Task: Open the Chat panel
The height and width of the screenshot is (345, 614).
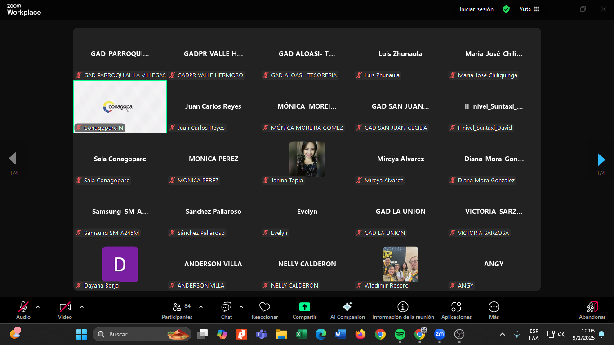Action: pyautogui.click(x=226, y=310)
